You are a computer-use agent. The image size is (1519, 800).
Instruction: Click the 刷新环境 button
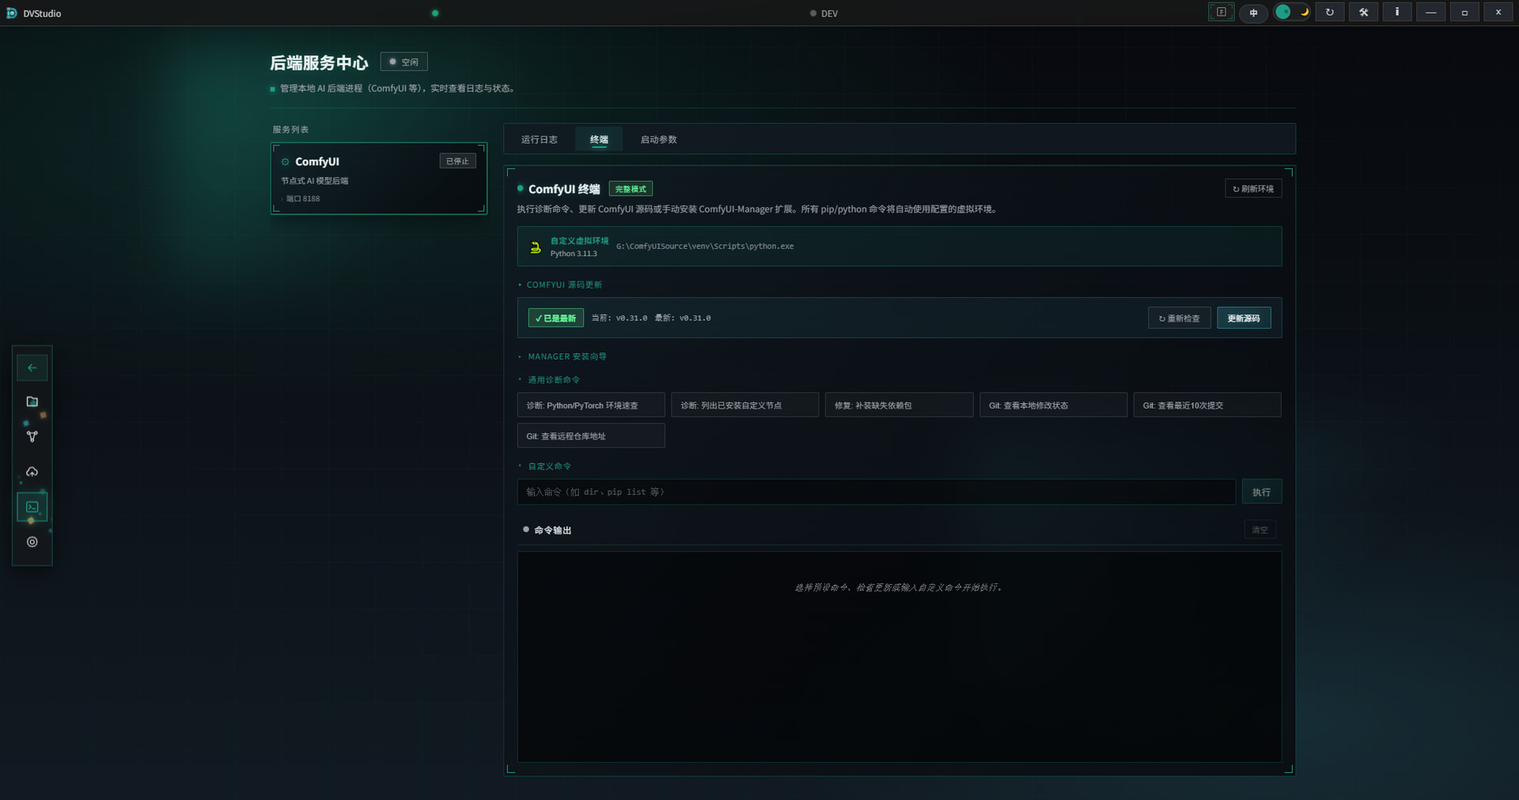(x=1253, y=188)
